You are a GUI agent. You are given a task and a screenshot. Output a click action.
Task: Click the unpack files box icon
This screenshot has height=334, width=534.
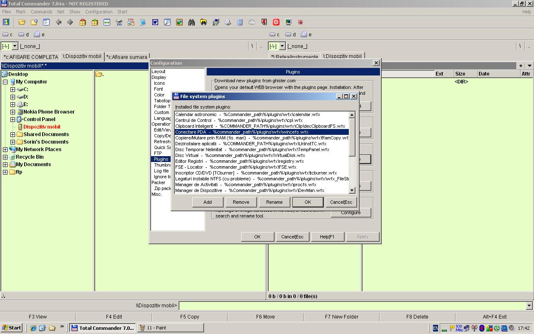pyautogui.click(x=95, y=22)
